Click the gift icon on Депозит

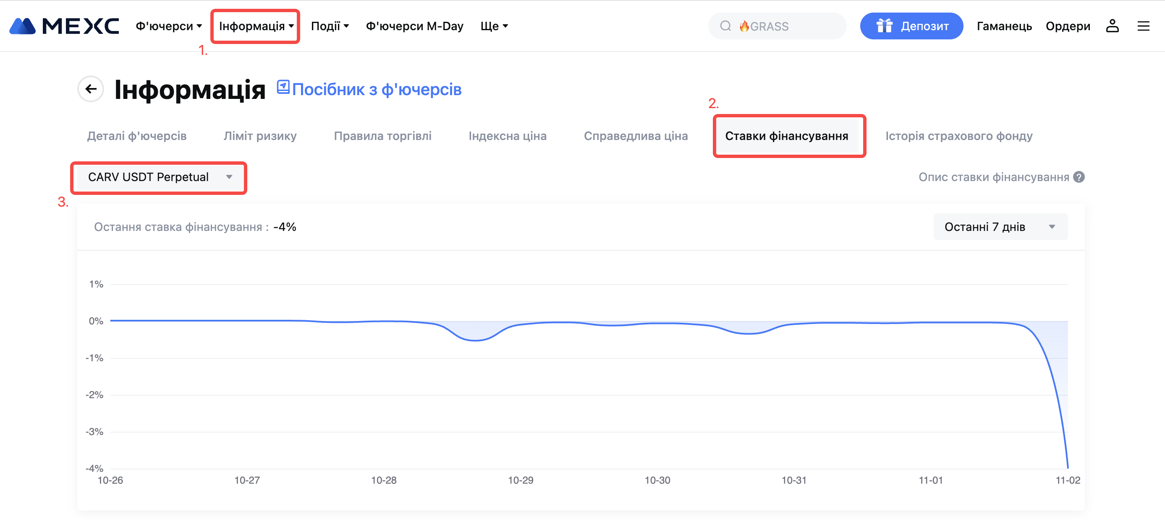click(884, 26)
